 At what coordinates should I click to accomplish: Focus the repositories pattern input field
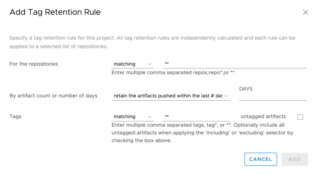[x=234, y=64]
